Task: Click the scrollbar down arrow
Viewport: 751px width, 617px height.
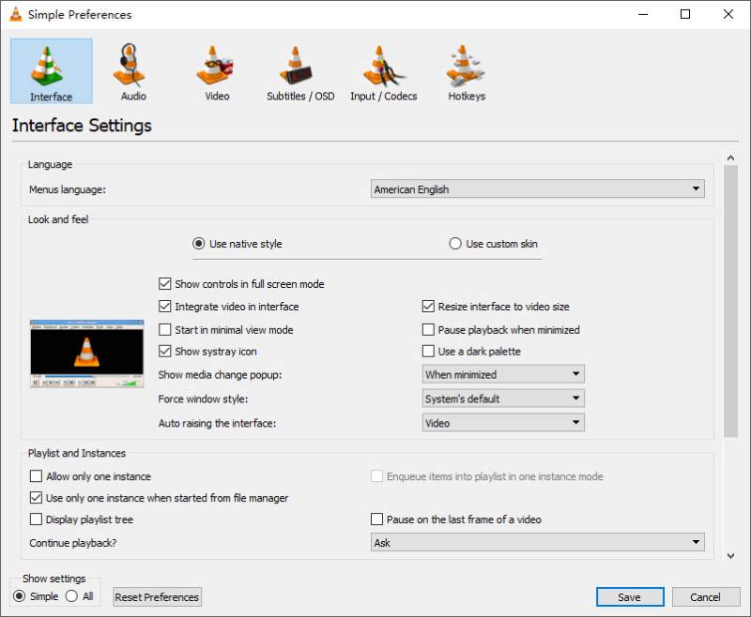Action: pyautogui.click(x=730, y=556)
